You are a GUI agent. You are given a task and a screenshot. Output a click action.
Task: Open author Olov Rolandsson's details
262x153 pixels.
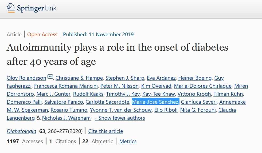click(x=26, y=78)
